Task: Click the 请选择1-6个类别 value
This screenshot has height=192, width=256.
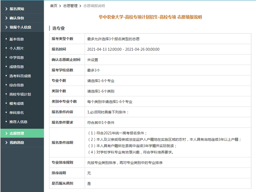Action: pos(101,91)
